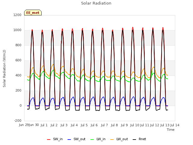Click the Jul 4 x-axis tick label
193x145 pixels.
(x=74, y=125)
